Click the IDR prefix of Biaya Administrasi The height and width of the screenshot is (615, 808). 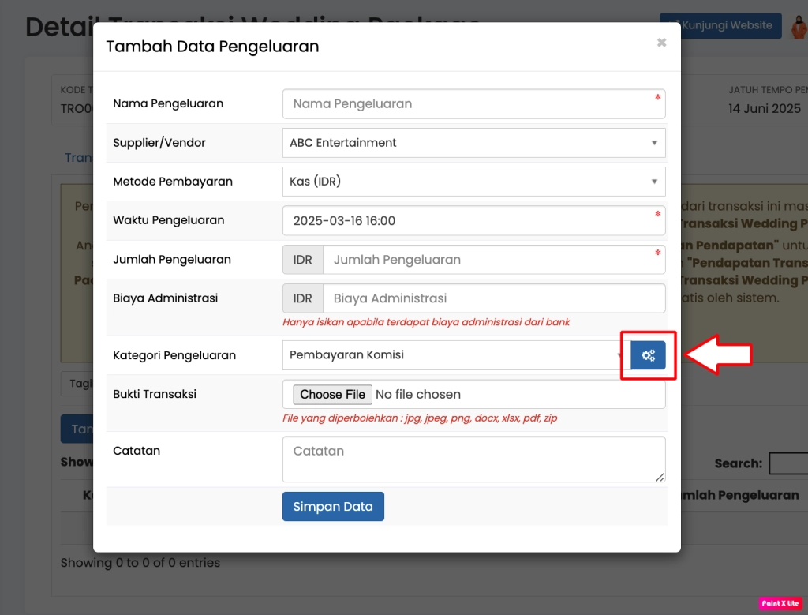tap(303, 298)
